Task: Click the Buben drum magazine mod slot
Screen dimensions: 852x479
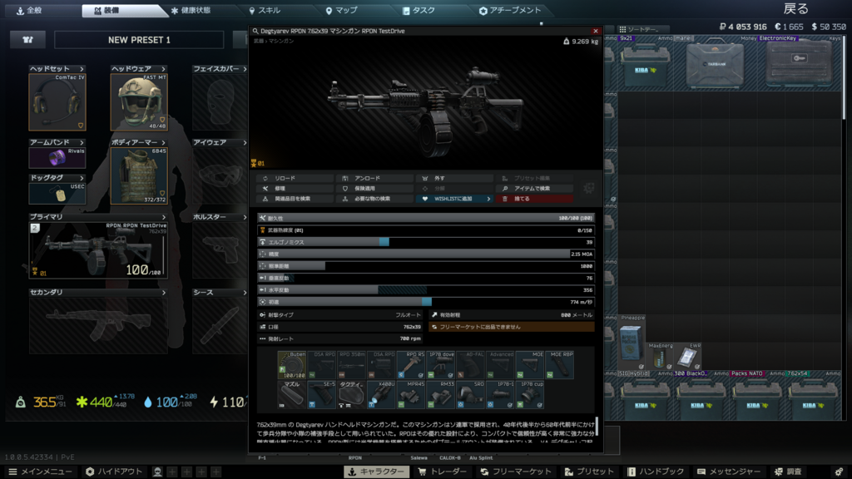Action: 292,364
